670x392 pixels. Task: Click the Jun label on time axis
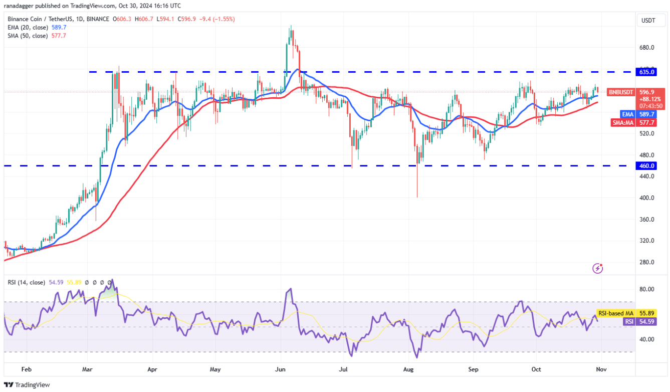point(281,369)
